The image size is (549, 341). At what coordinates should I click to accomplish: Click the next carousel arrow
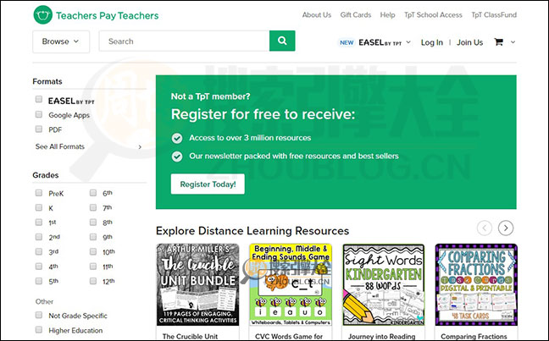pyautogui.click(x=506, y=228)
